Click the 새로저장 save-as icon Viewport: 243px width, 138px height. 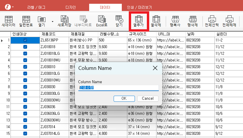click(64, 21)
